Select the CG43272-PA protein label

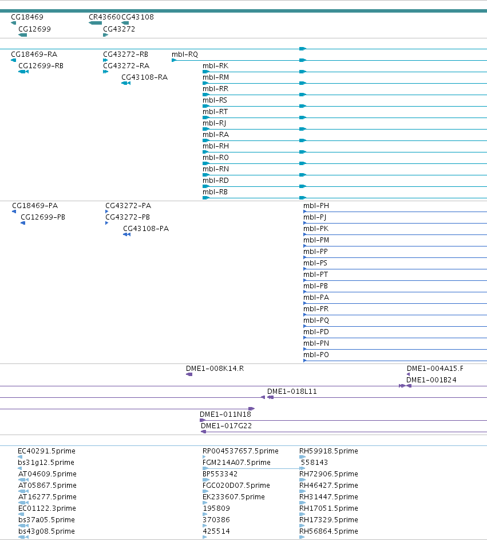(128, 206)
